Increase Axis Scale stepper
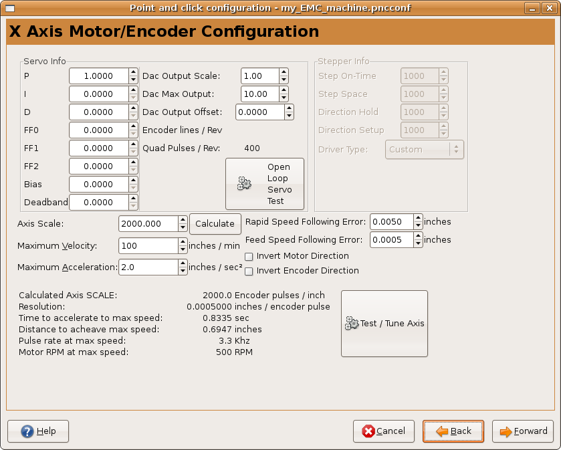561x450 pixels. [x=183, y=220]
